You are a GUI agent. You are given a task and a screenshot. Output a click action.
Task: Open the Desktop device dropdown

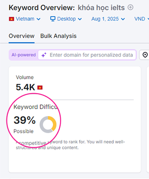(66, 19)
